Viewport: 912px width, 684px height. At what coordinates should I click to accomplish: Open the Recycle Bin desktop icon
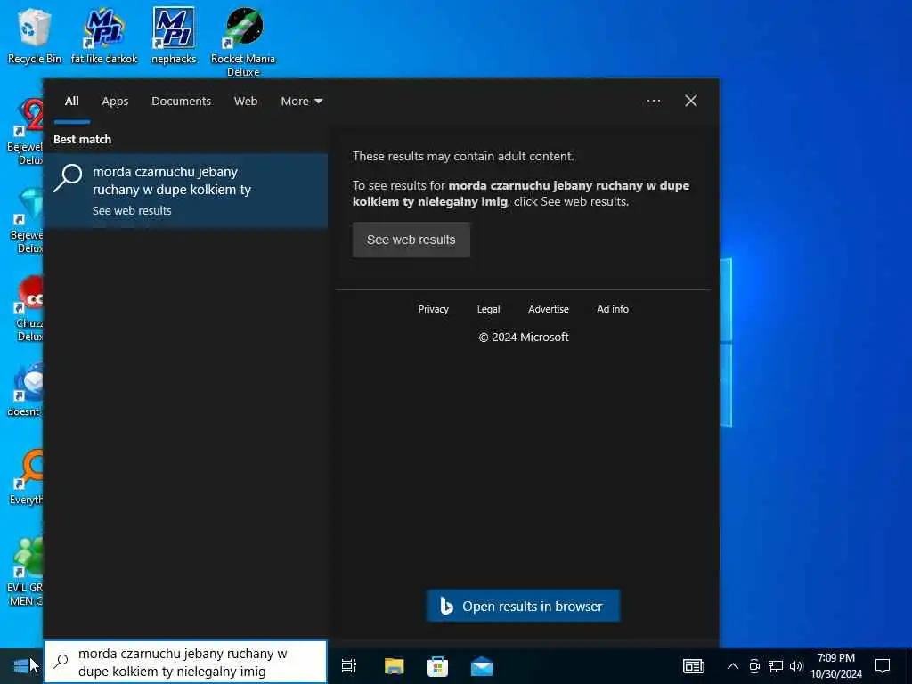pos(35,34)
